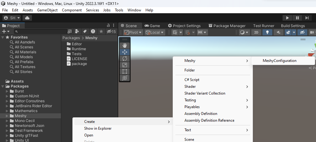Open search in new window icon

coord(70,31)
